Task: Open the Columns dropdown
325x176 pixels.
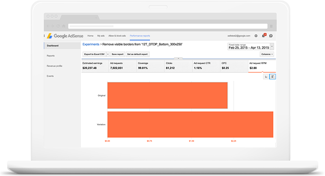Action: pyautogui.click(x=267, y=54)
